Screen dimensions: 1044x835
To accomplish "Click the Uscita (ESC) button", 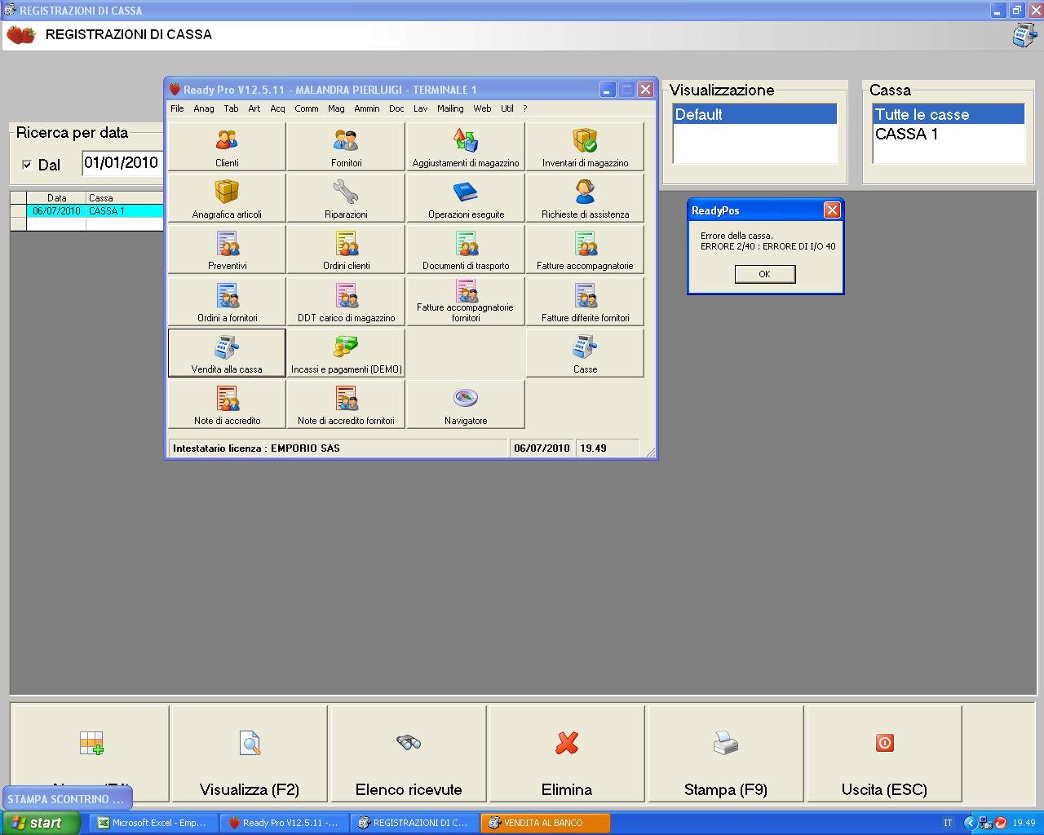I will click(x=884, y=753).
